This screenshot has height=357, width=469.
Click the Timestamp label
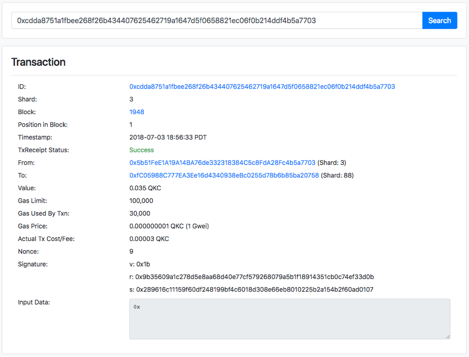click(35, 137)
